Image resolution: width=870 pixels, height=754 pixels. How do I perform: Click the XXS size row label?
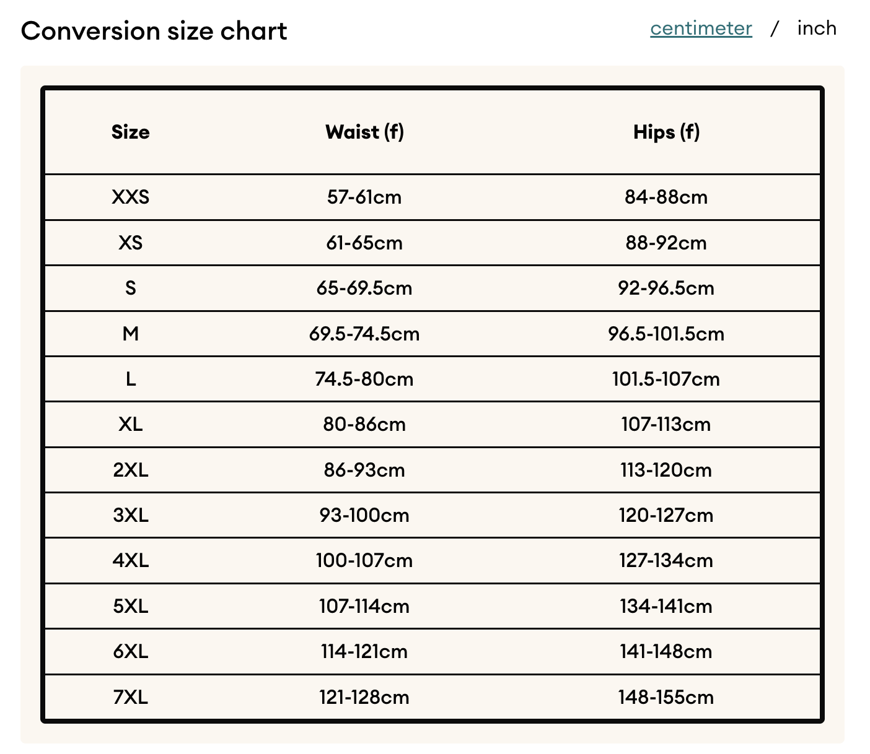pos(131,197)
